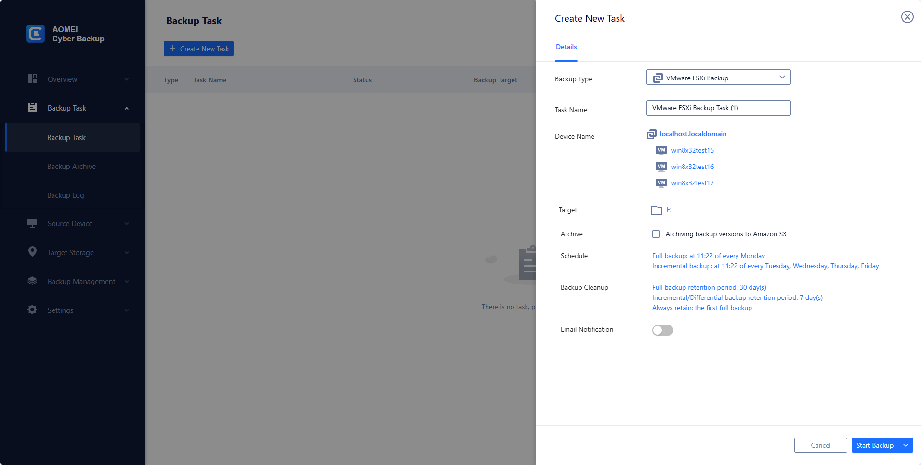Click the Start Backup button
921x465 pixels.
pos(875,445)
